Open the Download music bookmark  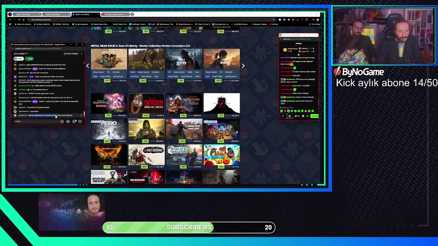click(x=221, y=24)
